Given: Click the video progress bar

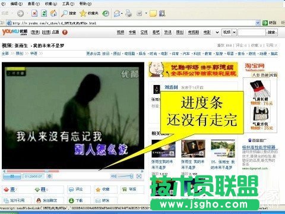Looking at the screenshot, I should 73,171.
